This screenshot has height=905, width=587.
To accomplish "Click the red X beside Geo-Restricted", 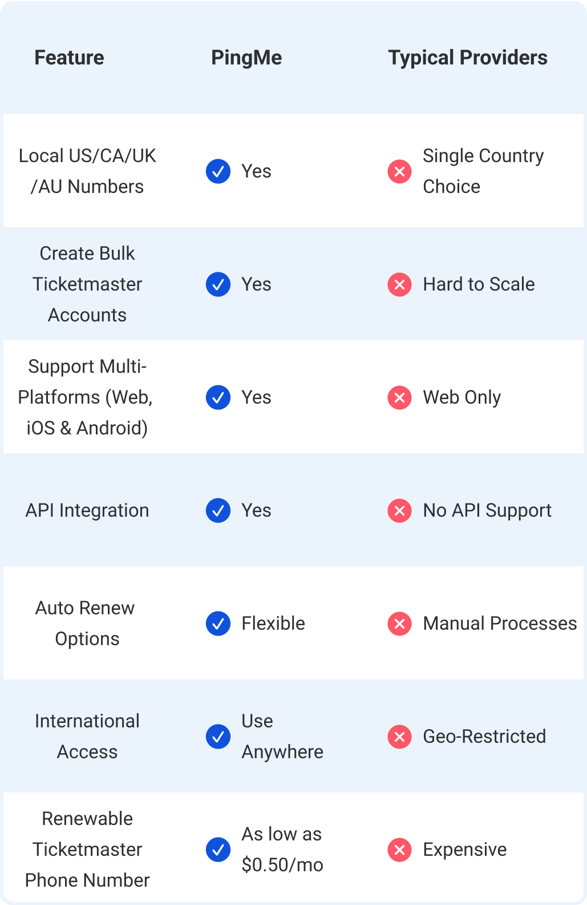I will click(x=399, y=737).
